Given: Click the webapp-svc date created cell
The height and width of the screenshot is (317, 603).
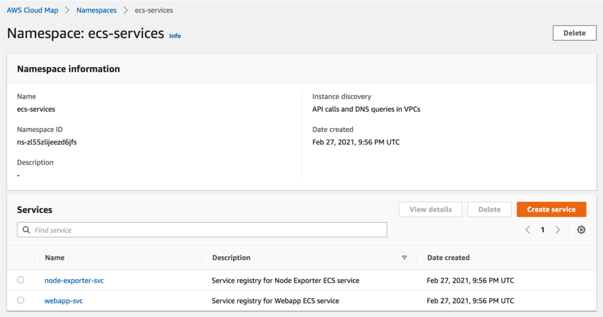Looking at the screenshot, I should point(470,301).
